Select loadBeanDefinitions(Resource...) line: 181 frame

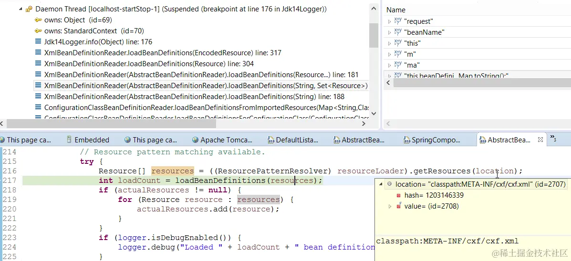pyautogui.click(x=201, y=74)
